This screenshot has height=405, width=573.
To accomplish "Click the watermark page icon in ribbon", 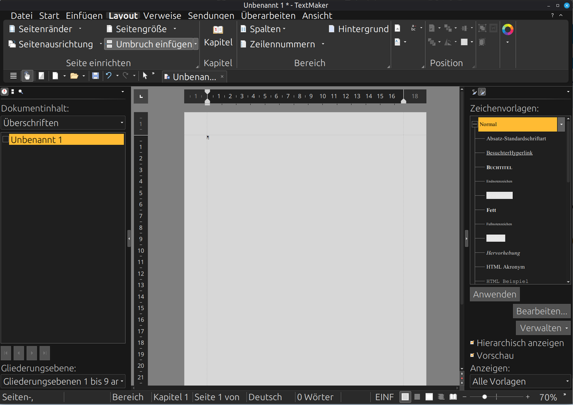I will click(x=397, y=28).
